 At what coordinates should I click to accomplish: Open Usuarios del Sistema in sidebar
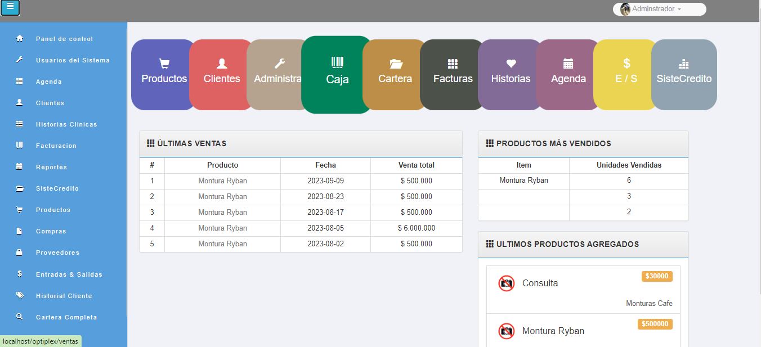[73, 60]
